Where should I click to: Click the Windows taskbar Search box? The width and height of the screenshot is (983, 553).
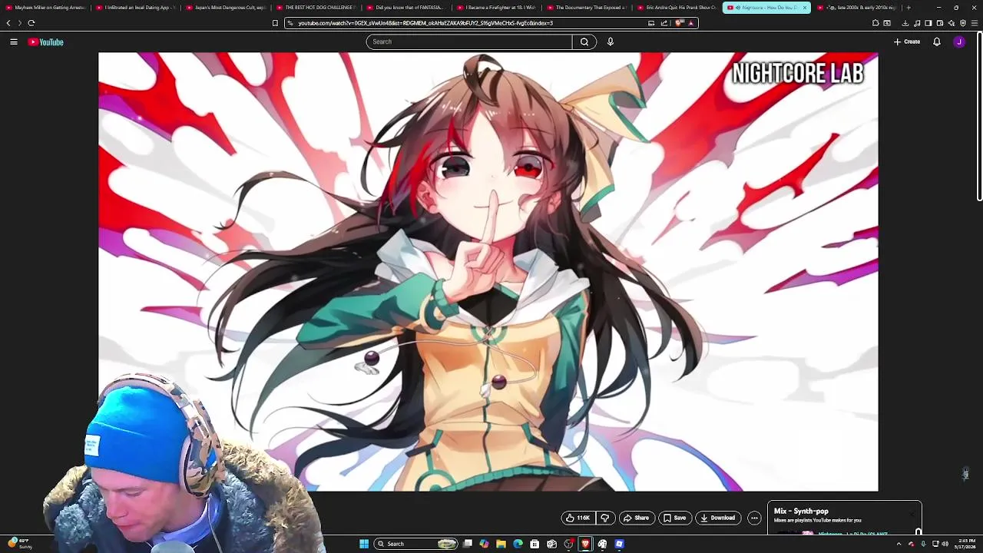[416, 544]
